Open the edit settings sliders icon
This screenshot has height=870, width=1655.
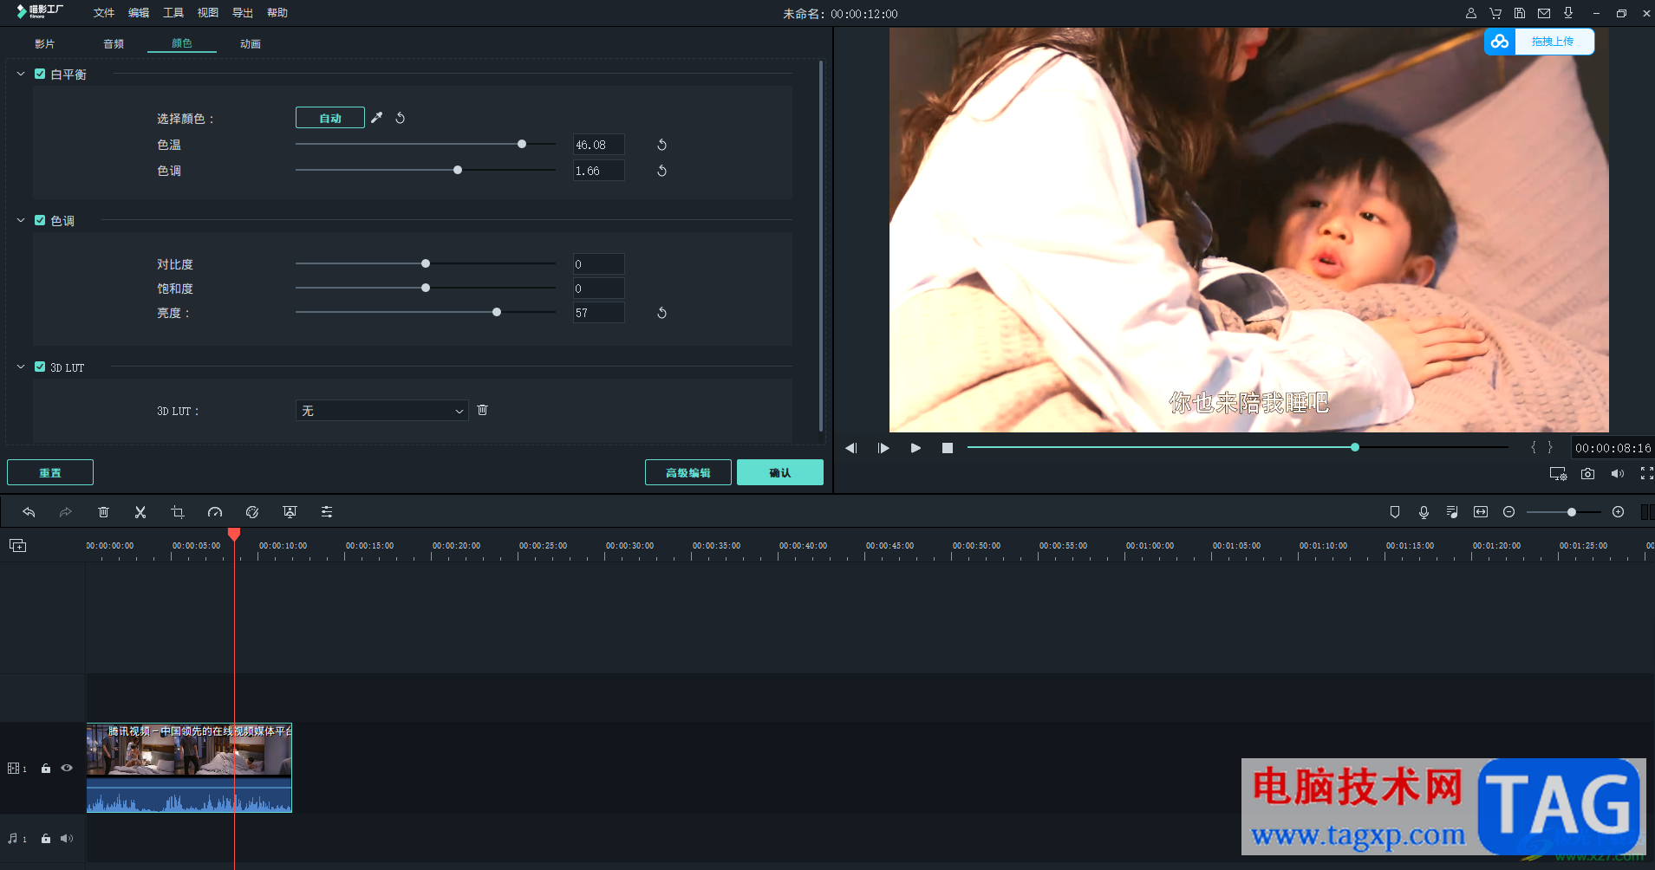click(x=327, y=512)
